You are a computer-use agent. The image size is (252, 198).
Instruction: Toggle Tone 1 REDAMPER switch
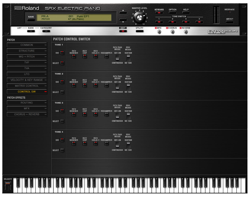pos(107,56)
